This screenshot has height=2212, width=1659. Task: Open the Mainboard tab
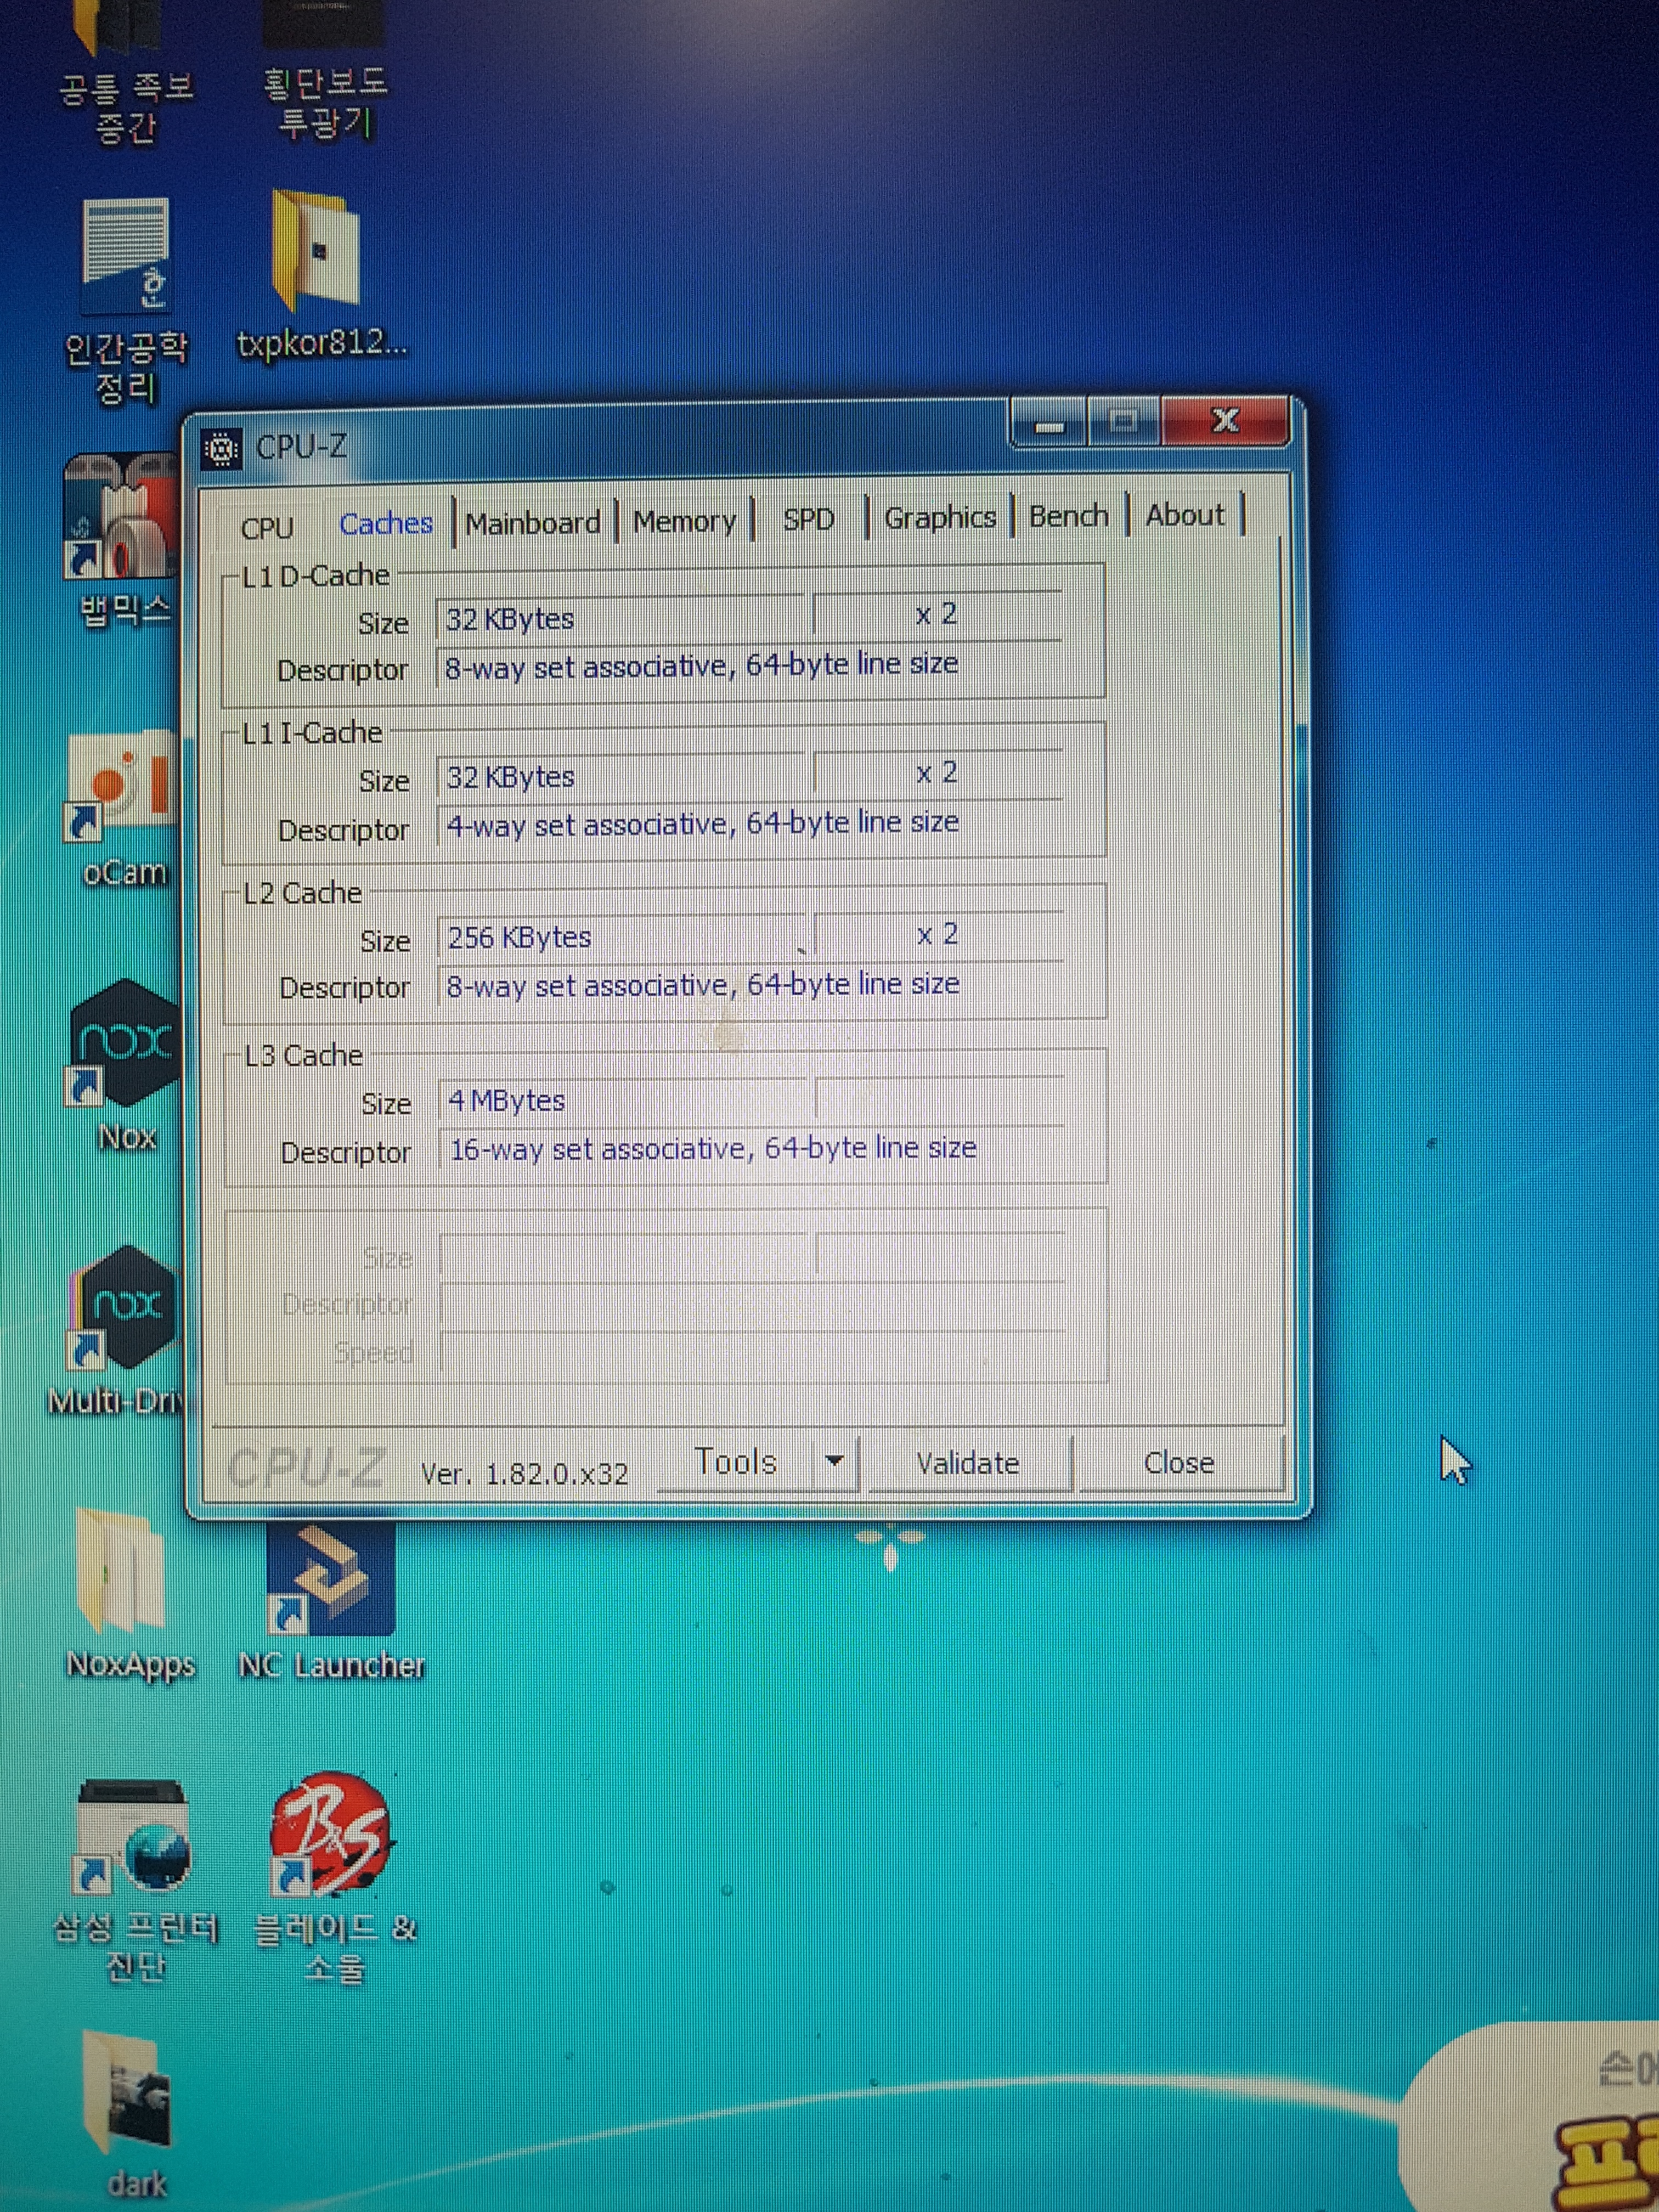(x=533, y=522)
